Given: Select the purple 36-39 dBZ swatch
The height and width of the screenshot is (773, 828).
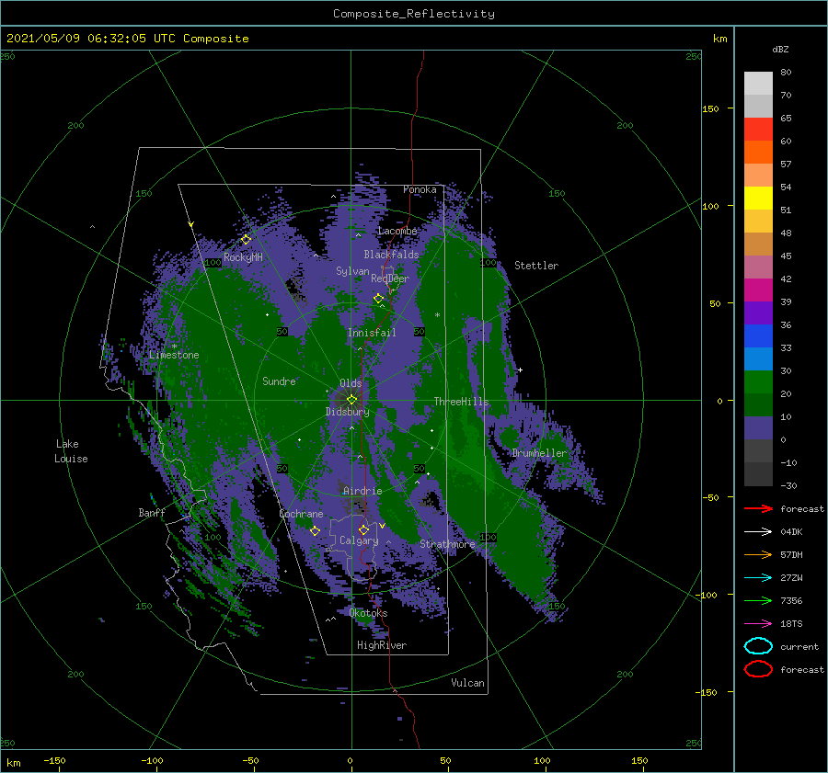Looking at the screenshot, I should pos(758,313).
